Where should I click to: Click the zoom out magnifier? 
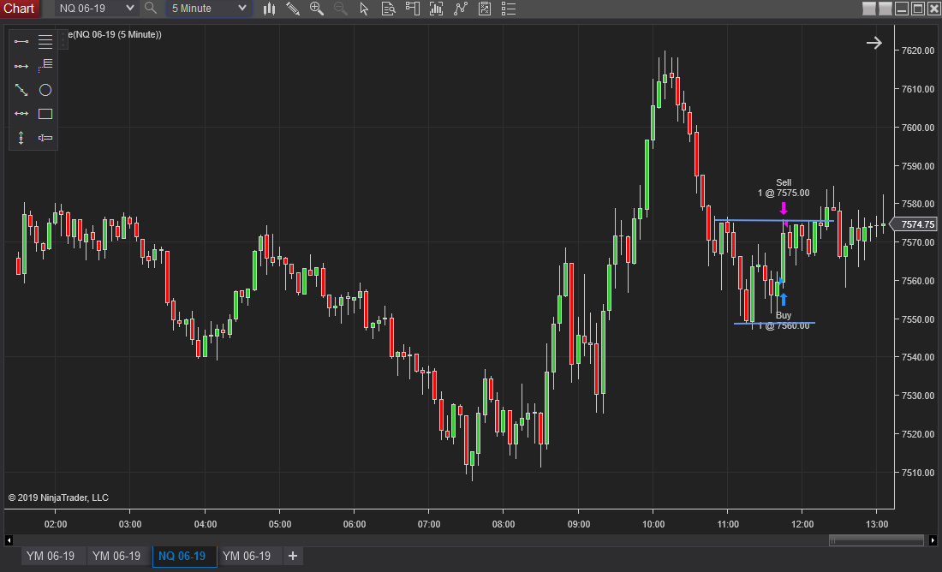click(341, 9)
